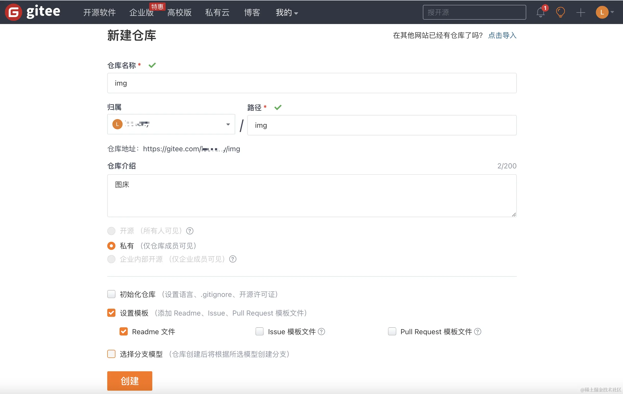Click help icon beside 开源 option
The image size is (623, 394).
pyautogui.click(x=190, y=231)
